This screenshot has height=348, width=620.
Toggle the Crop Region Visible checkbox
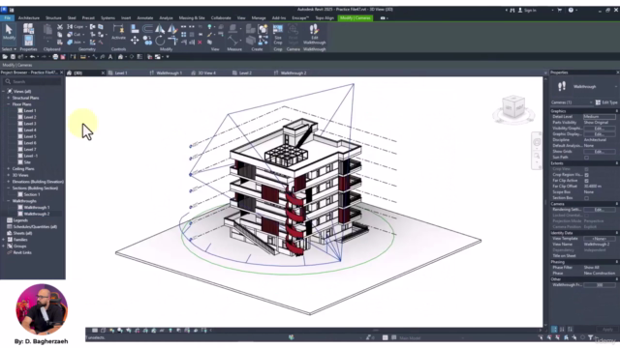pos(586,175)
